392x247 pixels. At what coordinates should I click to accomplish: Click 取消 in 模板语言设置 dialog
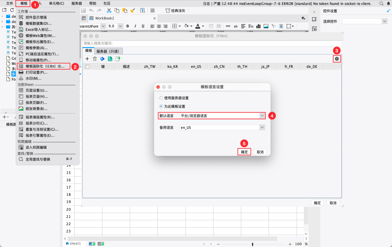click(260, 152)
